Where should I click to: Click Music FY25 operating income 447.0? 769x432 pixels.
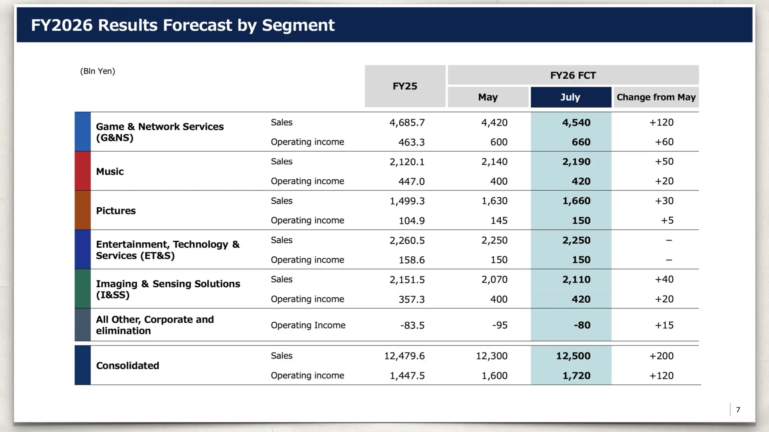(411, 181)
